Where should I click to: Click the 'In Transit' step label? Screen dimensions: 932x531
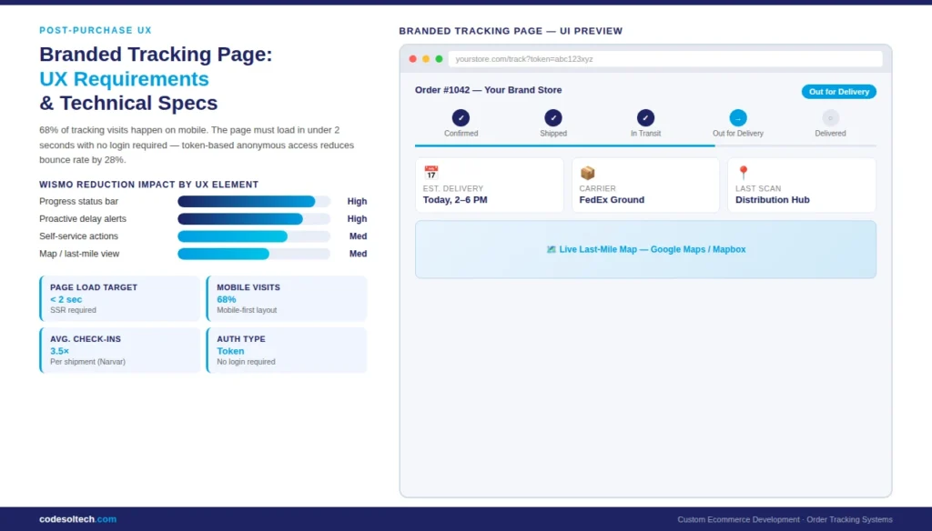pyautogui.click(x=645, y=134)
